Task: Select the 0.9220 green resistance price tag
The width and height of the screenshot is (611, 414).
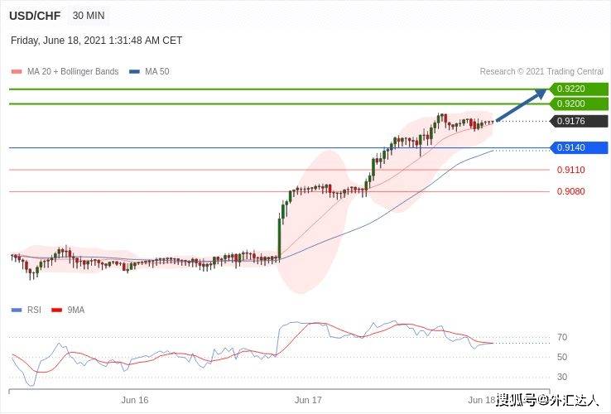Action: point(580,89)
